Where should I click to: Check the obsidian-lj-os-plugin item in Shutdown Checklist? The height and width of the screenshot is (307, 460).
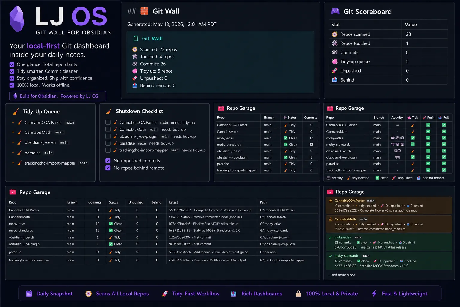coord(108,136)
